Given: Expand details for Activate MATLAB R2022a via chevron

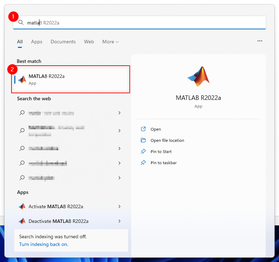Looking at the screenshot, I should (119, 206).
